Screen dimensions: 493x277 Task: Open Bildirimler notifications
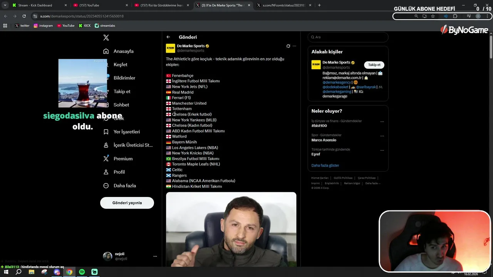point(124,78)
